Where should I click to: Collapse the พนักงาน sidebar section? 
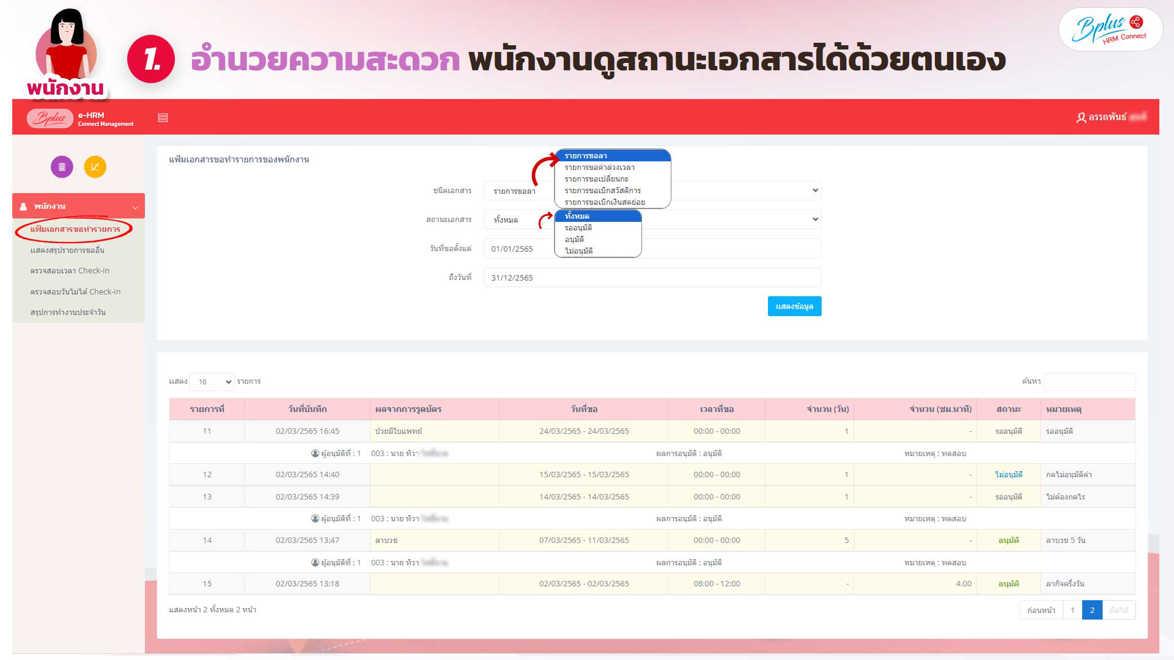point(135,207)
